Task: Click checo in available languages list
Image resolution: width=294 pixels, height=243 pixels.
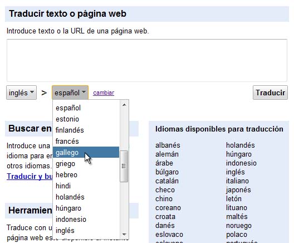Action: tap(165, 190)
